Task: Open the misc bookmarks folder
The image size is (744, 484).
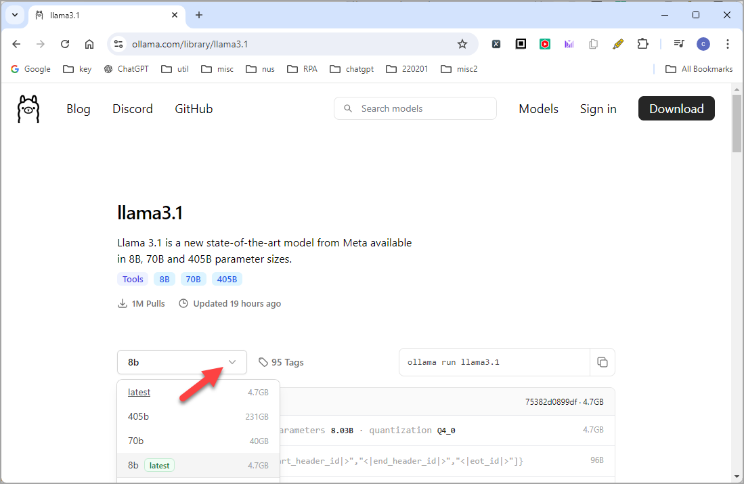Action: (x=217, y=69)
